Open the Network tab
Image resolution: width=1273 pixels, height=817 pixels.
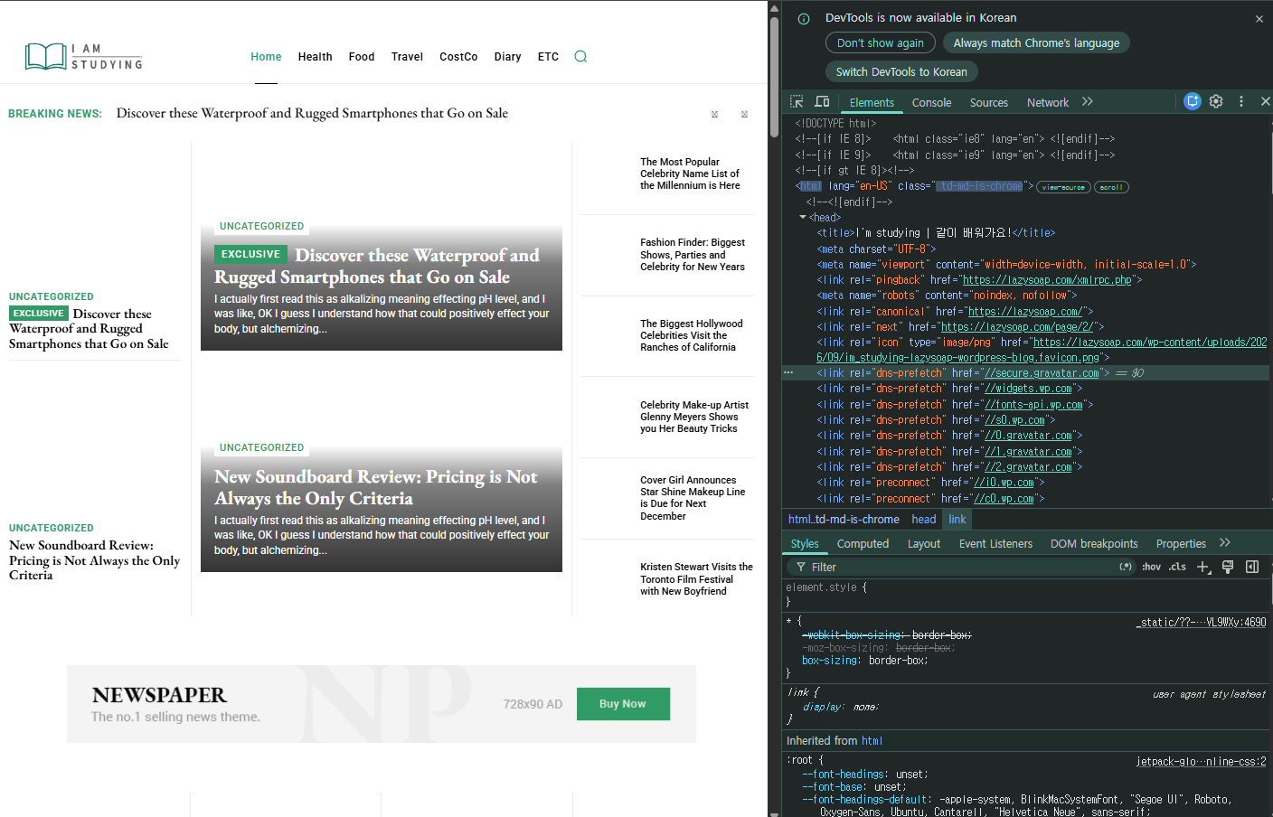pos(1048,103)
